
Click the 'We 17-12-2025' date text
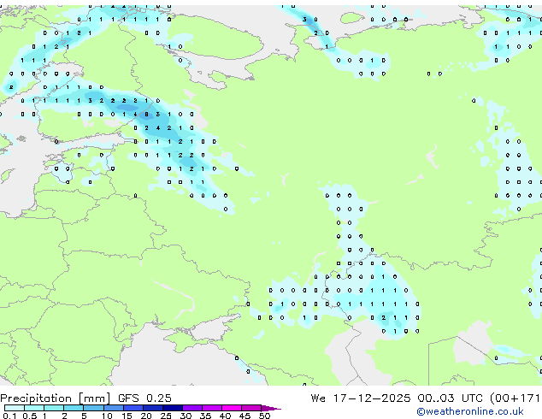(x=361, y=398)
